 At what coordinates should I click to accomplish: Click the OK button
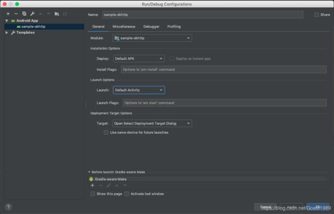pyautogui.click(x=318, y=207)
